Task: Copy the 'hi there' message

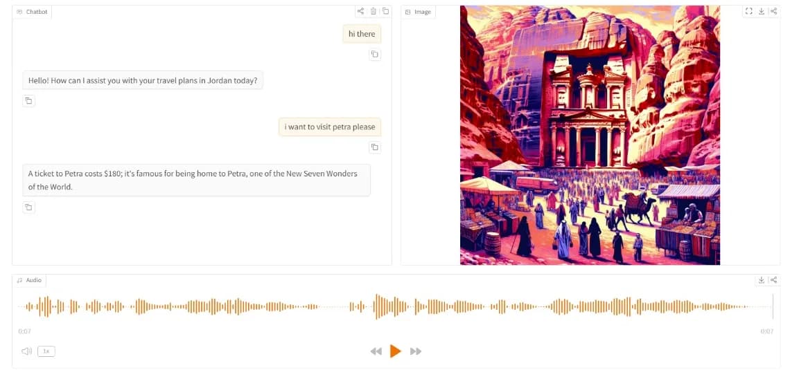Action: click(375, 55)
